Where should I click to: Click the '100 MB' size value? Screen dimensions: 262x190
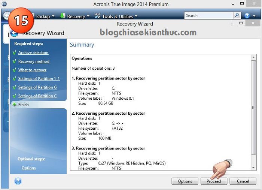tap(105, 138)
